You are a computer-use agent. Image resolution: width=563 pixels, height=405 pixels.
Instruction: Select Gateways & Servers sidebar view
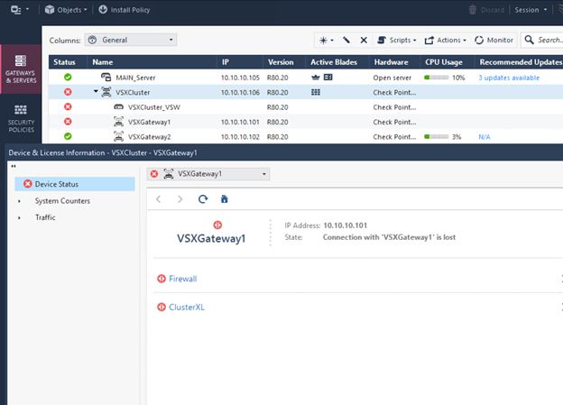click(21, 69)
